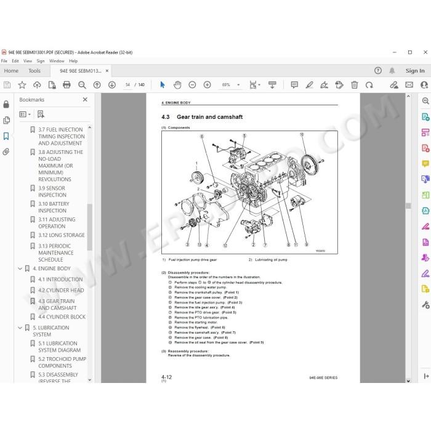Open bookmark options dropdown menu
Image resolution: width=431 pixels, height=431 pixels.
[25, 114]
